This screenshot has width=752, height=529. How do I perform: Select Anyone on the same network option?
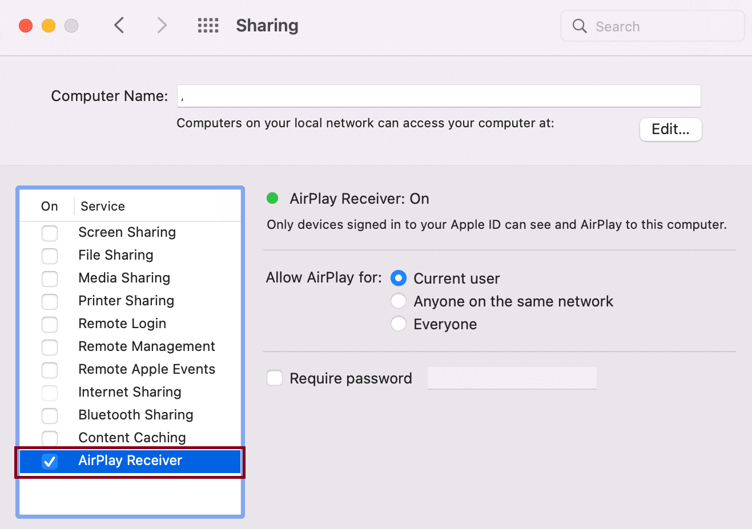pos(398,301)
